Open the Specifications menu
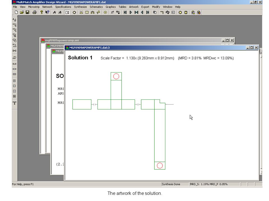This screenshot has height=201, width=269. 63,7
